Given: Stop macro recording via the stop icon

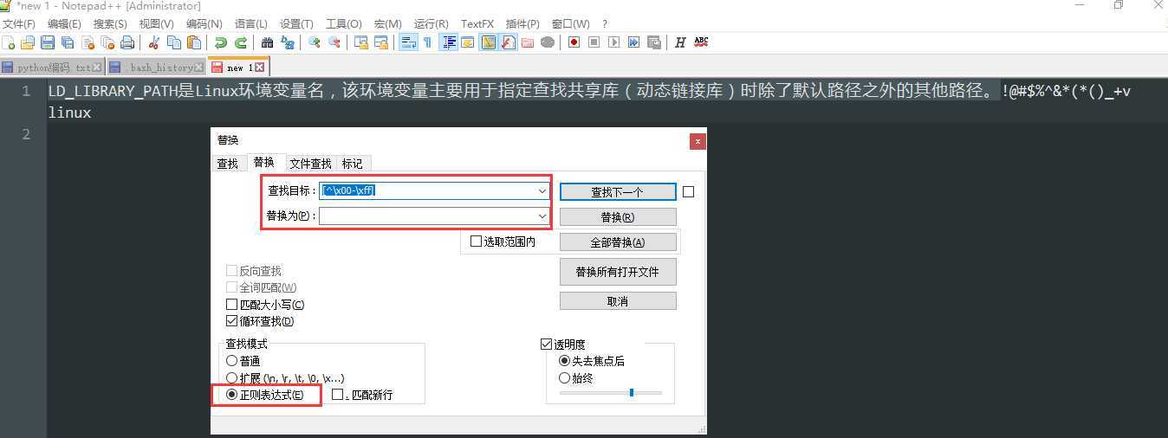Looking at the screenshot, I should 594,42.
